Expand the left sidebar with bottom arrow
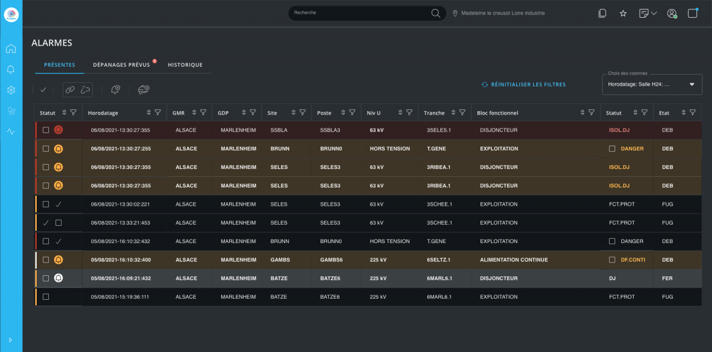 pyautogui.click(x=11, y=340)
